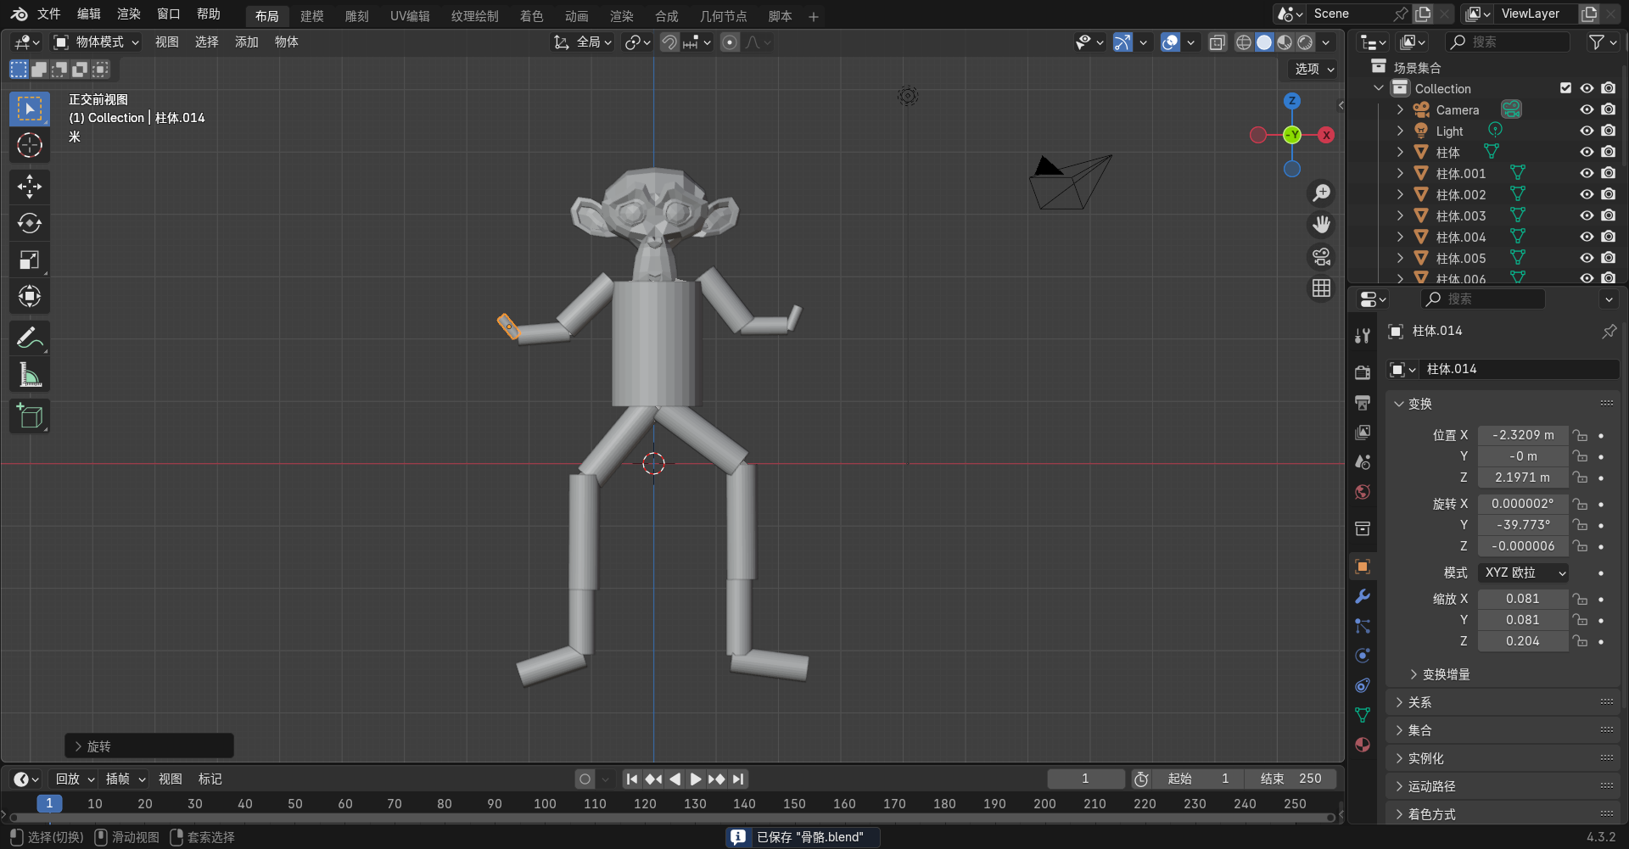Open the XYZ 欧拉 rotation mode dropdown
This screenshot has width=1629, height=849.
(1523, 573)
